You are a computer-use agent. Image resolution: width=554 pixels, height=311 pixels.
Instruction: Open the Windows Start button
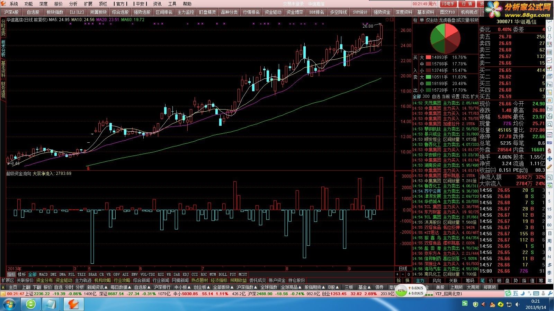pyautogui.click(x=10, y=304)
